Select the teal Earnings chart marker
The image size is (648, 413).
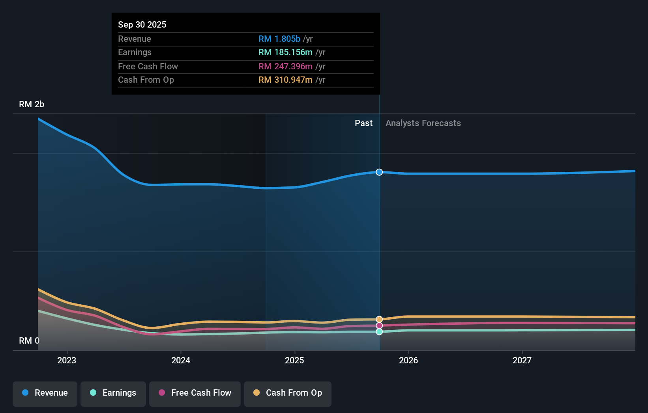pyautogui.click(x=379, y=332)
